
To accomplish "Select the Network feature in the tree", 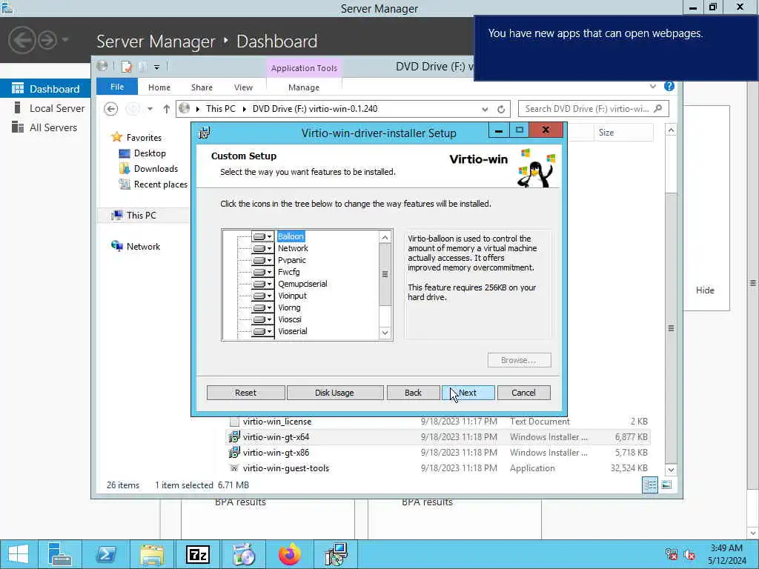I will [x=293, y=248].
